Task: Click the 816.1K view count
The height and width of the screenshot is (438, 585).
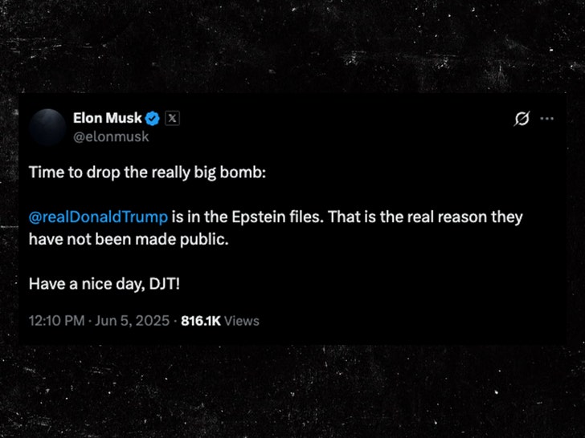Action: pyautogui.click(x=201, y=321)
